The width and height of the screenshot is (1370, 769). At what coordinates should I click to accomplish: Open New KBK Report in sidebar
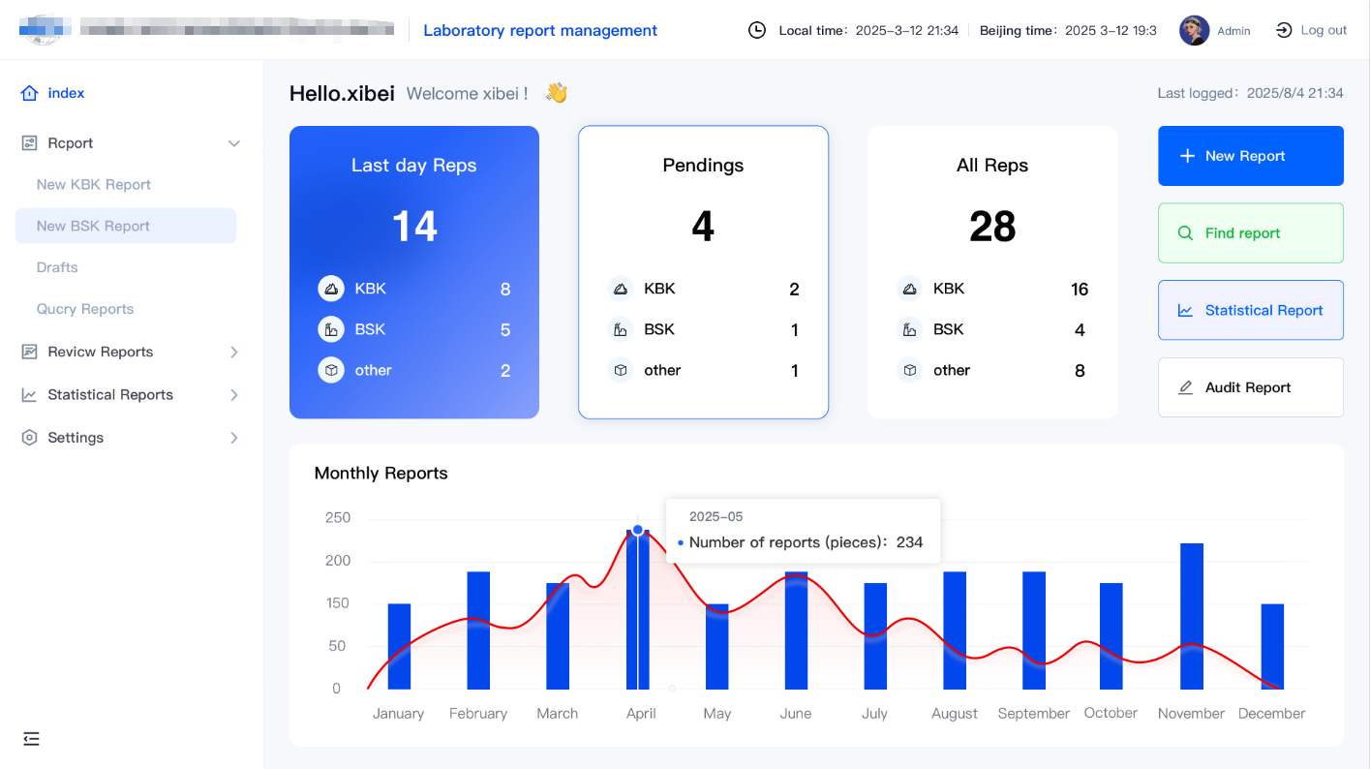point(94,185)
